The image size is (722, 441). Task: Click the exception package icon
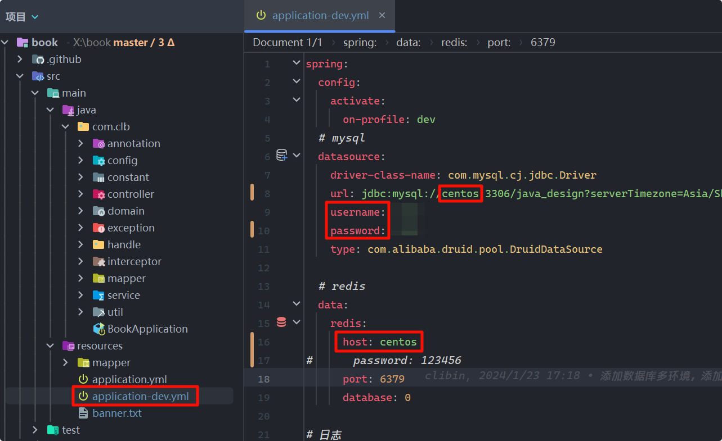98,228
